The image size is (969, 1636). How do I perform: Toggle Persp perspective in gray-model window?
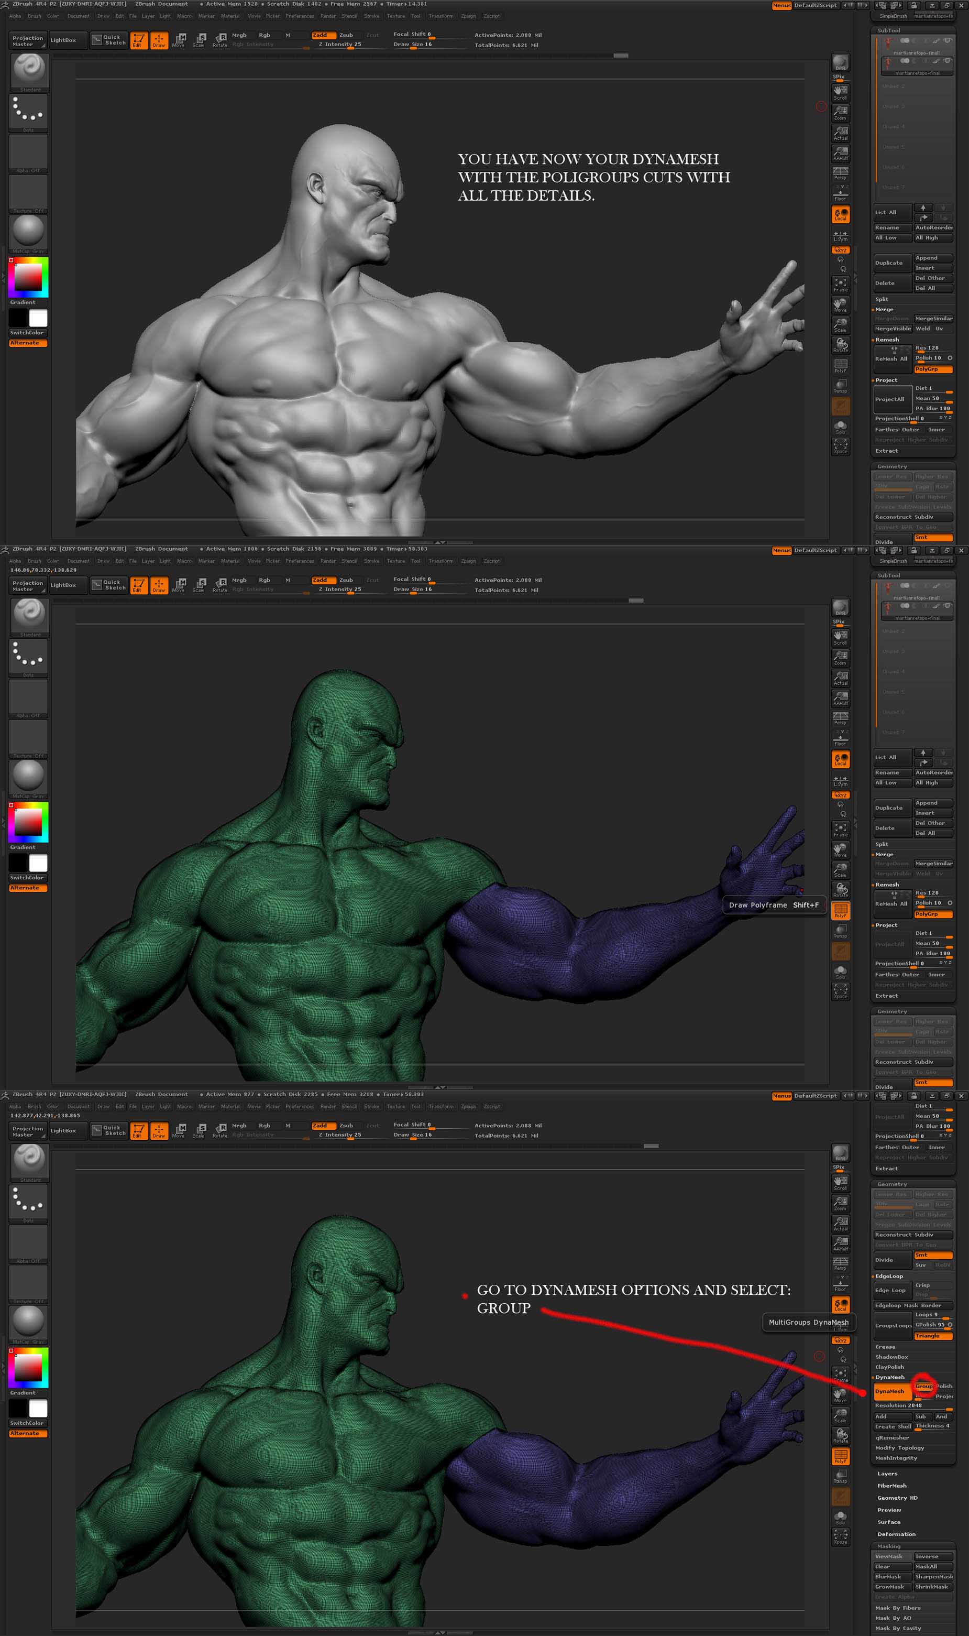pos(840,173)
